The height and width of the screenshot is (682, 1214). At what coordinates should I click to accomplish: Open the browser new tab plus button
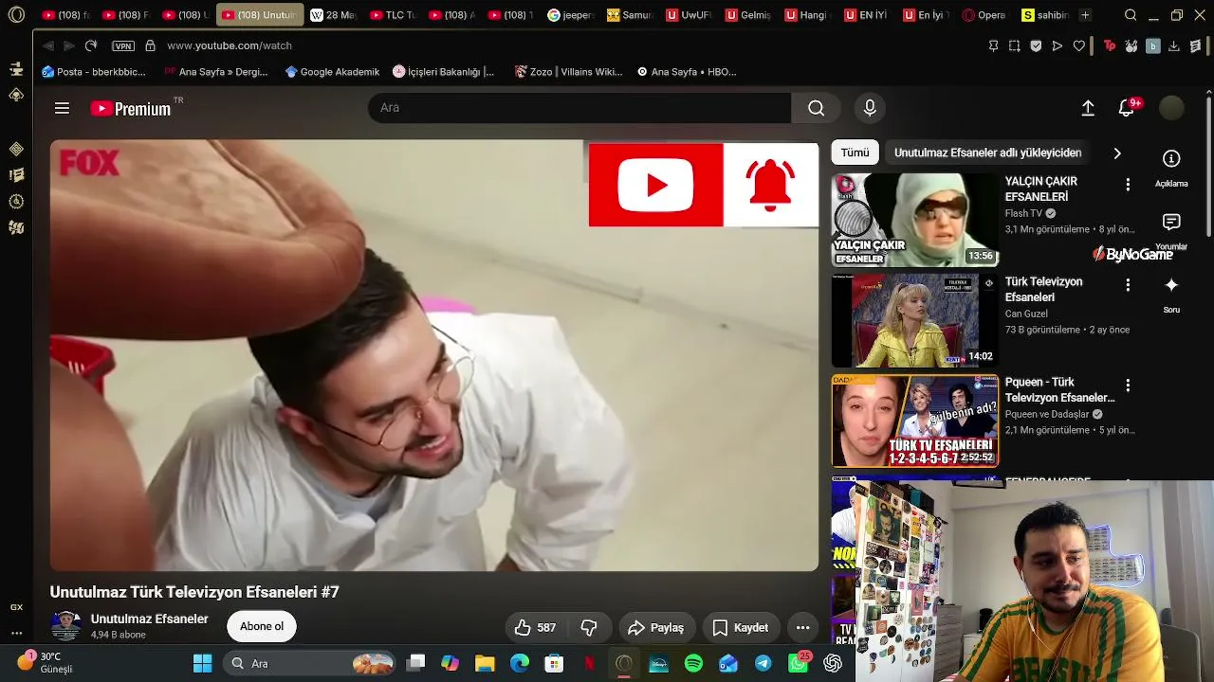coord(1085,15)
